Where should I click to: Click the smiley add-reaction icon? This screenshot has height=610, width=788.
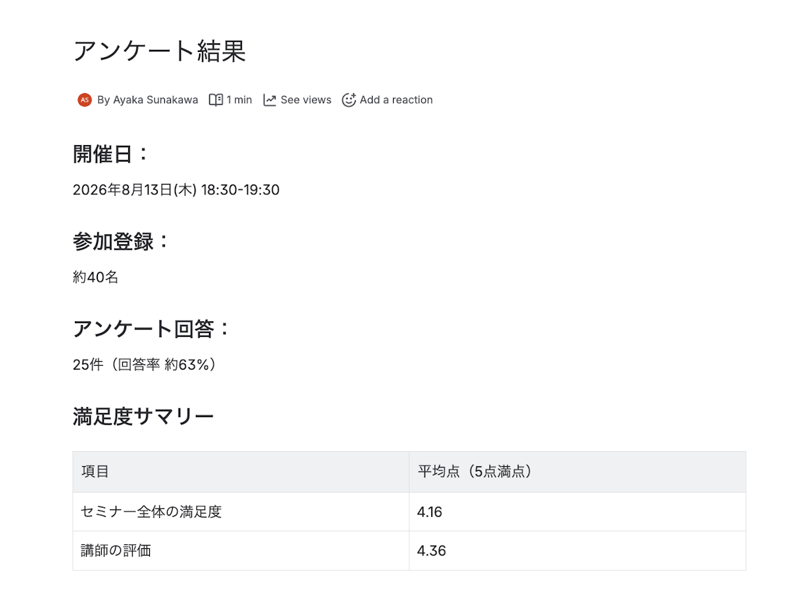[349, 100]
